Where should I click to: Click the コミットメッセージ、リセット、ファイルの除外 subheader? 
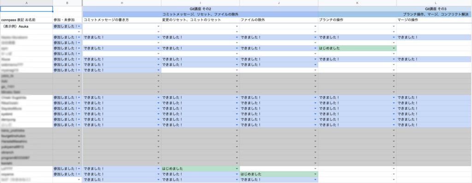pyautogui.click(x=200, y=14)
